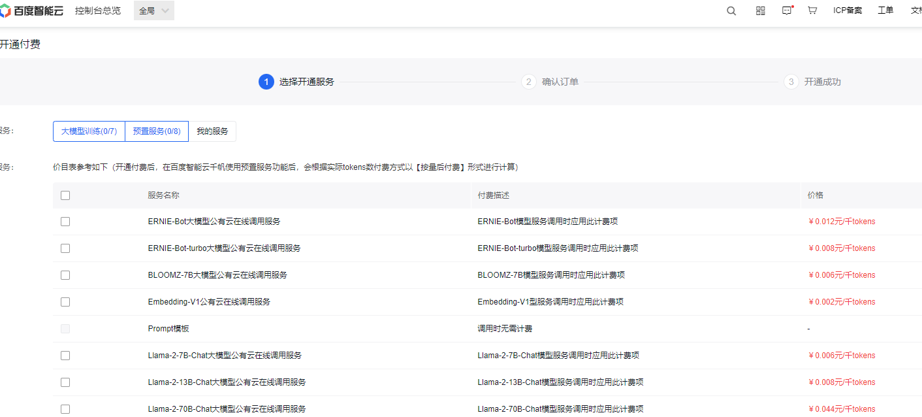
Task: Check ERNIE-Bot-turbo service checkbox
Action: pos(65,248)
